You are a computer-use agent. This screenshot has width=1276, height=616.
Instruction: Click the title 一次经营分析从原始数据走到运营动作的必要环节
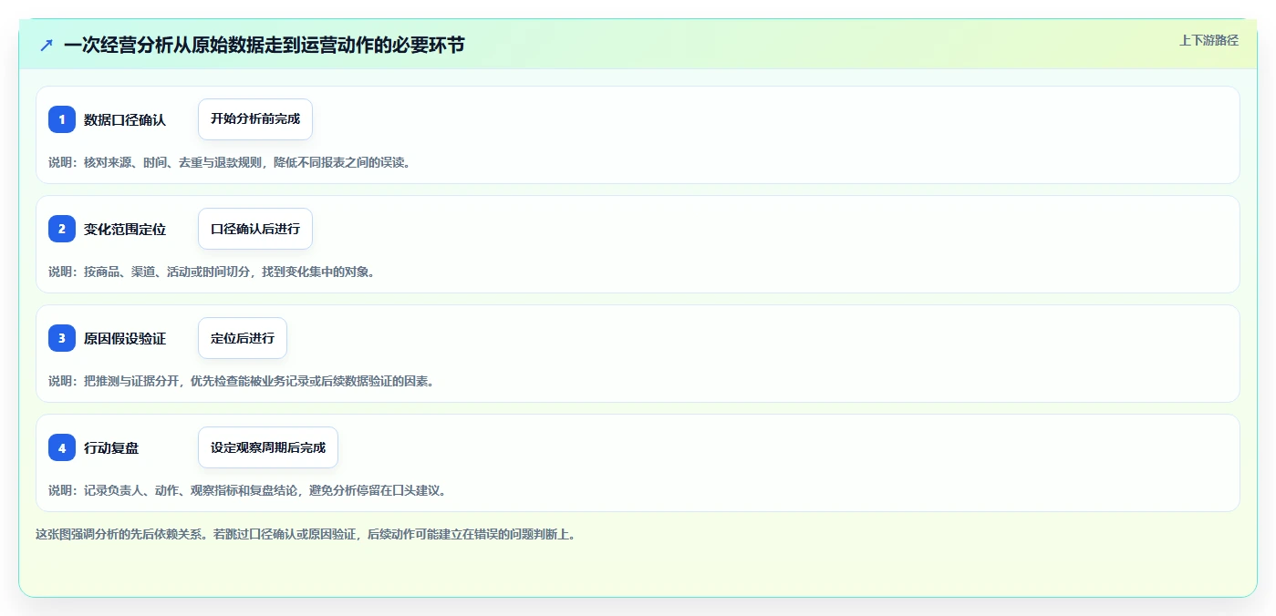coord(265,45)
